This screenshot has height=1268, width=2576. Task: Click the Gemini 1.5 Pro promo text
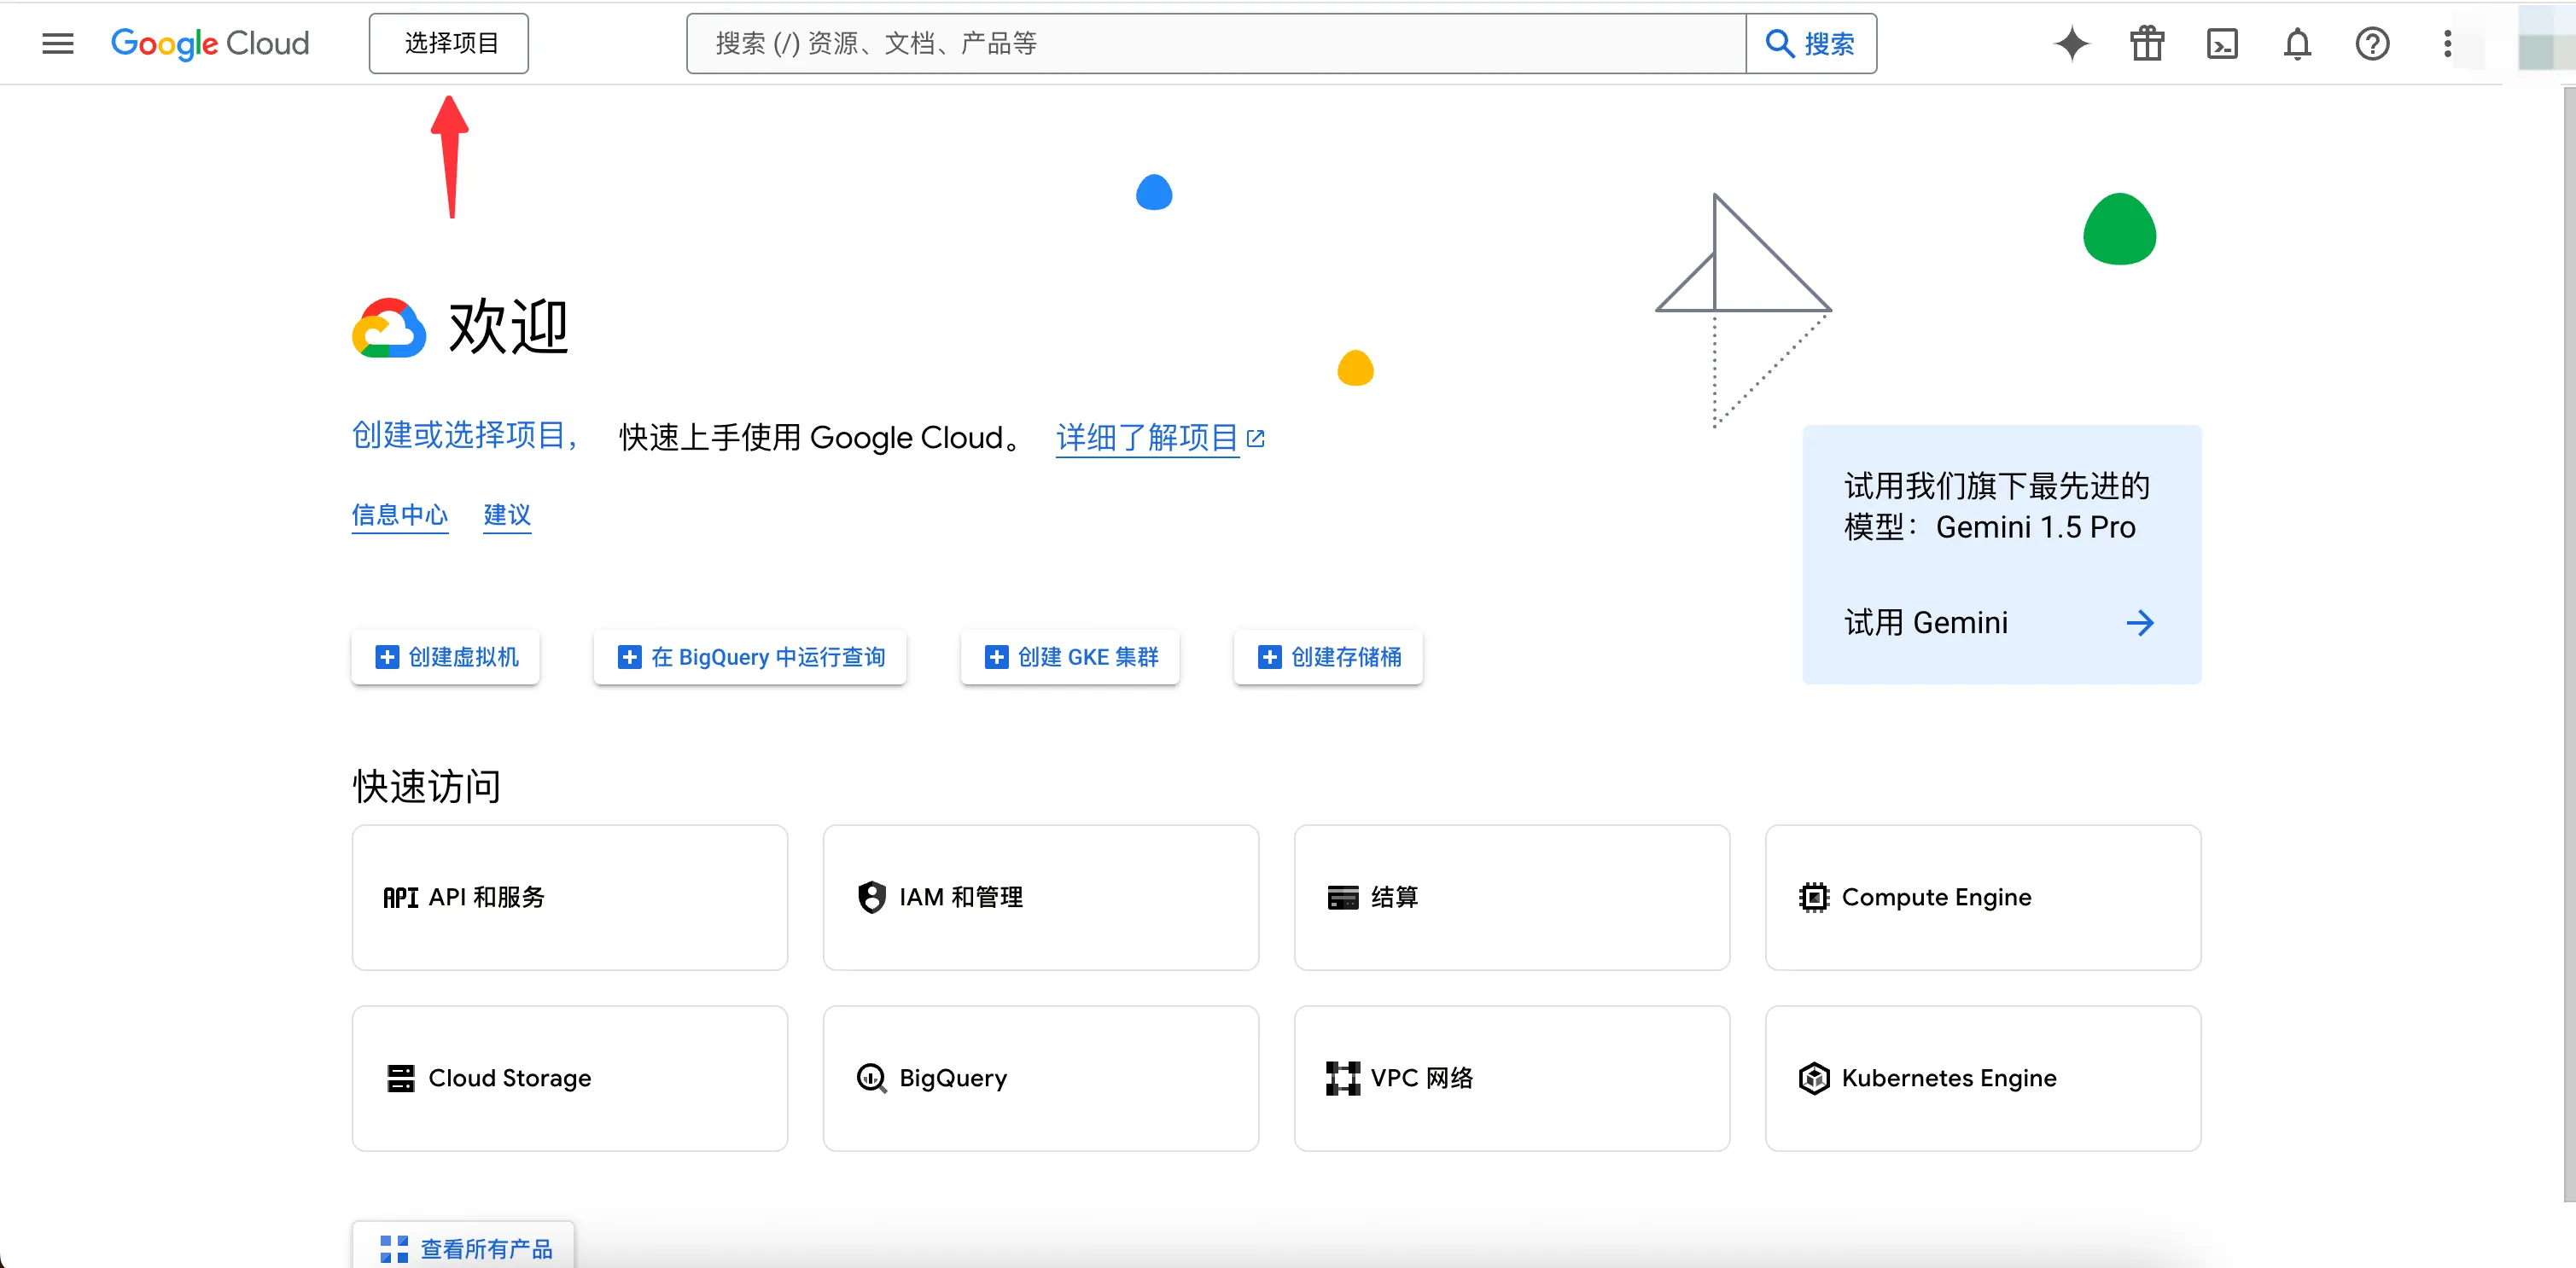point(1996,507)
